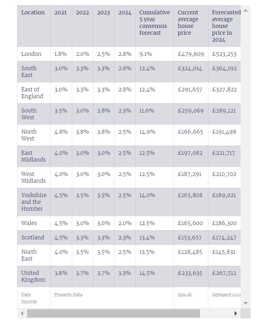Click the horizontal scrollbar left arrow

(x=21, y=314)
